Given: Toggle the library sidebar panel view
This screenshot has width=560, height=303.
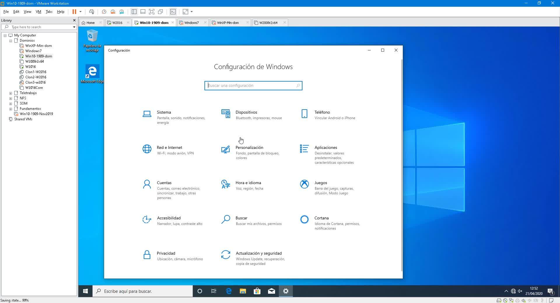Looking at the screenshot, I should 134,12.
